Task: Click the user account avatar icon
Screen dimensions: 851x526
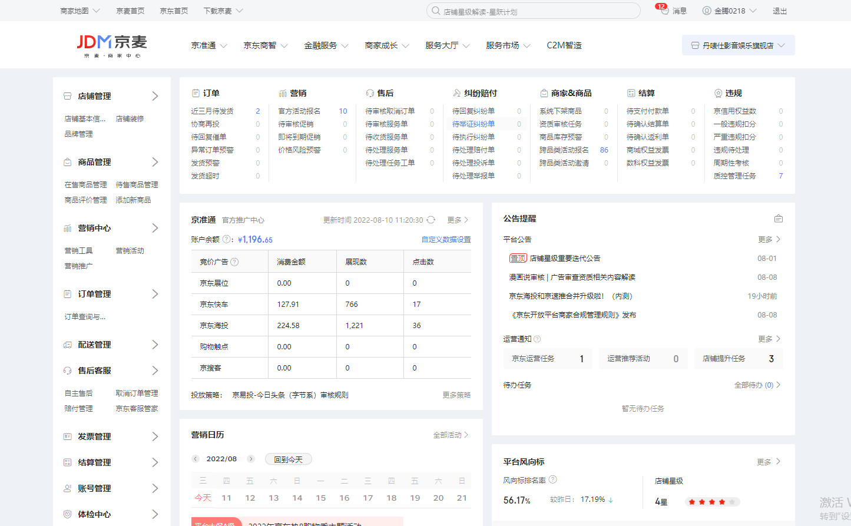Action: [707, 11]
